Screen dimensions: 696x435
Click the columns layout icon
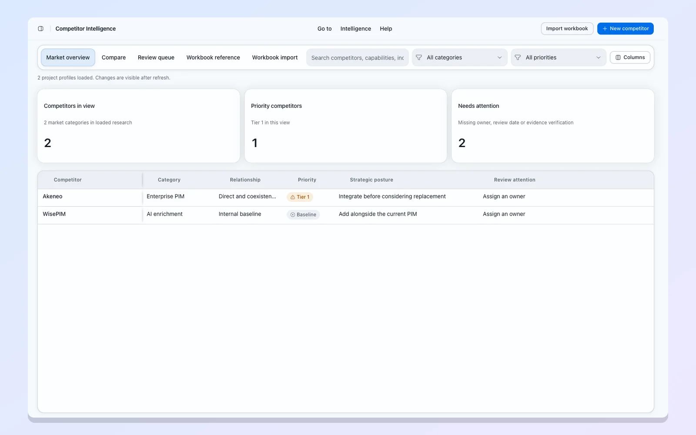(618, 57)
